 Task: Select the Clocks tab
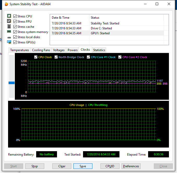click(x=85, y=50)
